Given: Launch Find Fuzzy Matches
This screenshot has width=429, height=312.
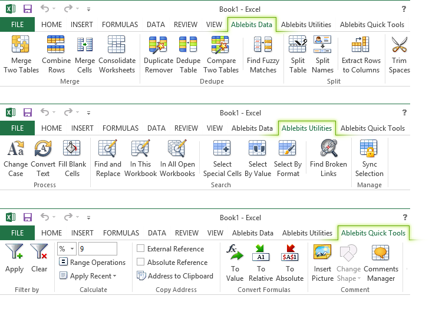Looking at the screenshot, I should coord(262,45).
